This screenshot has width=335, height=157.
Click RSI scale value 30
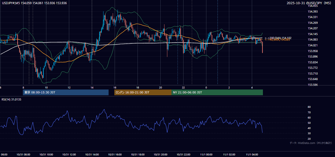coord(309,133)
